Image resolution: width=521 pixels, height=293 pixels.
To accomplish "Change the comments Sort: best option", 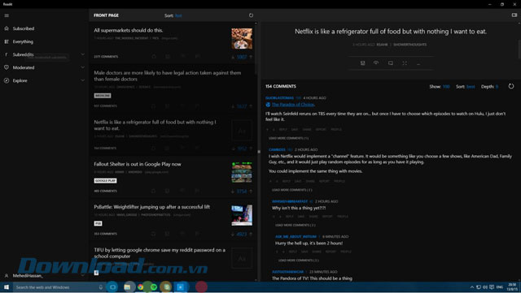I will [x=471, y=87].
